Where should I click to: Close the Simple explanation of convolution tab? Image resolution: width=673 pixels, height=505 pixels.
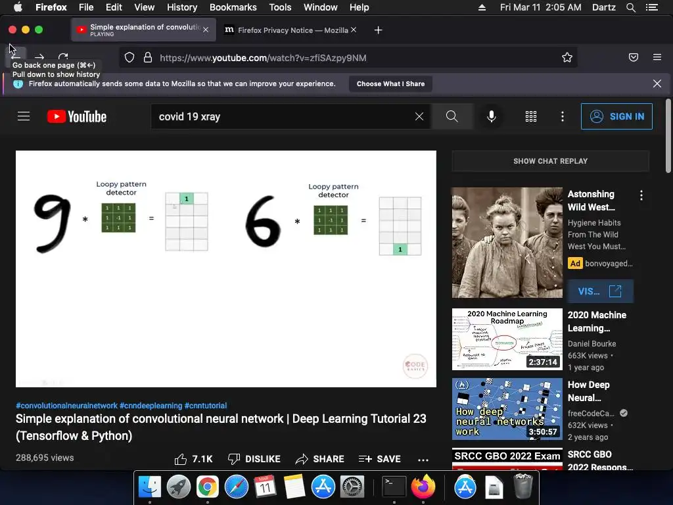point(206,30)
